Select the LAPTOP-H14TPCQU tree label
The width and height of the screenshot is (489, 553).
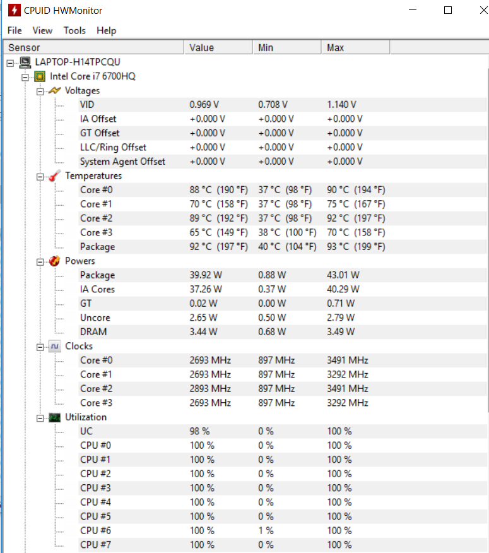pyautogui.click(x=78, y=62)
